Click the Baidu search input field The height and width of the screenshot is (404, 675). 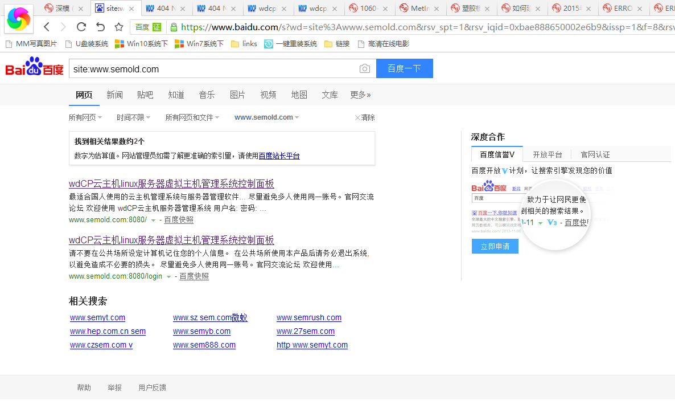213,69
